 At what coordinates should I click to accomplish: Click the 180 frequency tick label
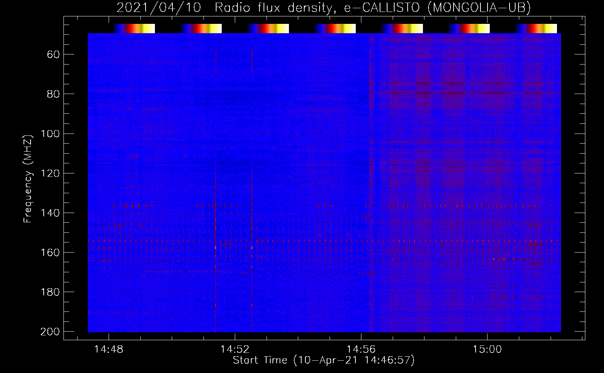[x=50, y=292]
